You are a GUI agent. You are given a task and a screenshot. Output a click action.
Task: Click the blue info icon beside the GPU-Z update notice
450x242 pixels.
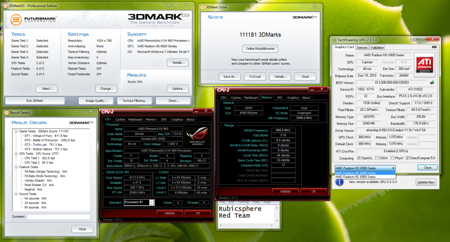point(340,182)
